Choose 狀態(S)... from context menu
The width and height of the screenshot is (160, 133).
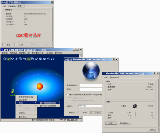click(x=26, y=113)
